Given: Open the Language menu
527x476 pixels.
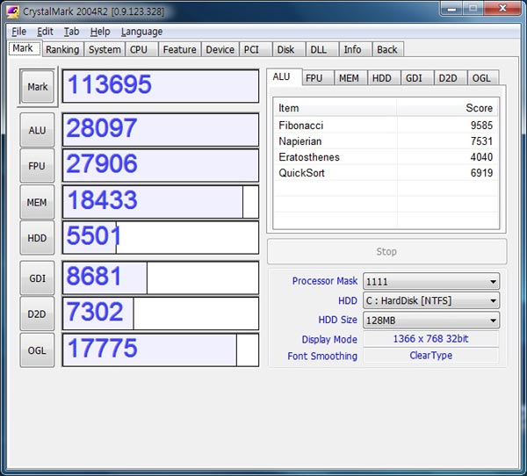Looking at the screenshot, I should (x=141, y=32).
